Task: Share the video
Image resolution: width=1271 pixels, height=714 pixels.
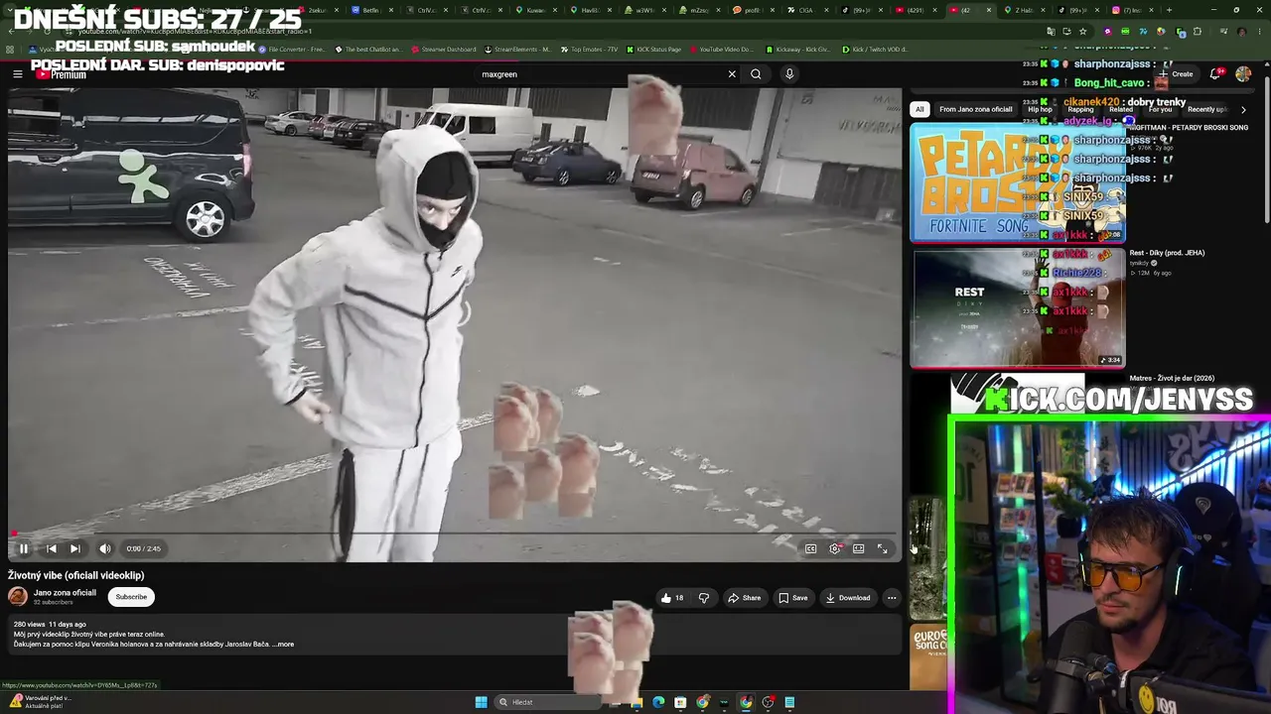Action: [745, 598]
